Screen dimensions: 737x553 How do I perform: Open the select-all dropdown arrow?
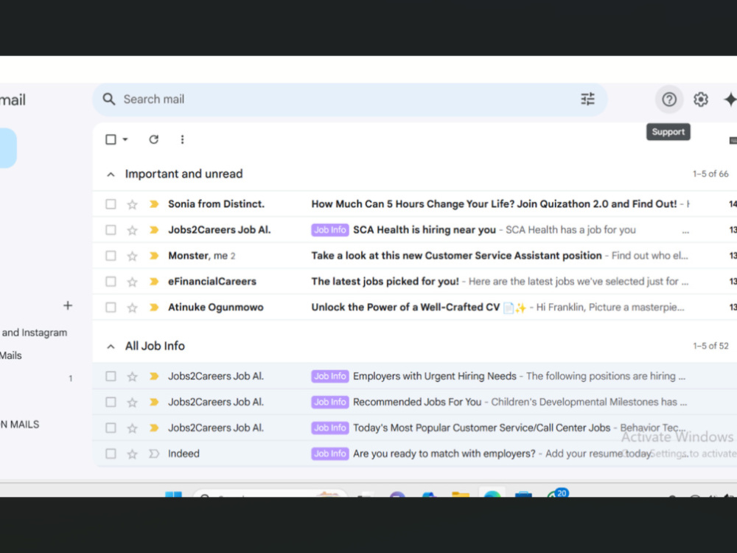tap(125, 139)
